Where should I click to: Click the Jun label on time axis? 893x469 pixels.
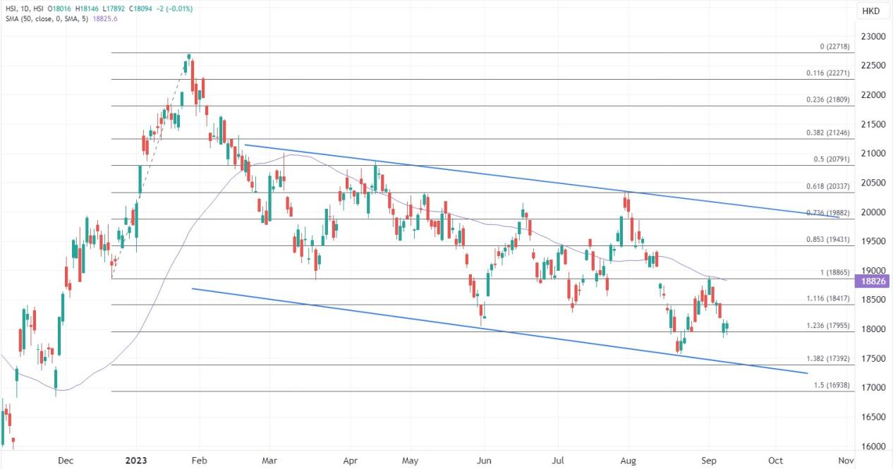pos(485,461)
